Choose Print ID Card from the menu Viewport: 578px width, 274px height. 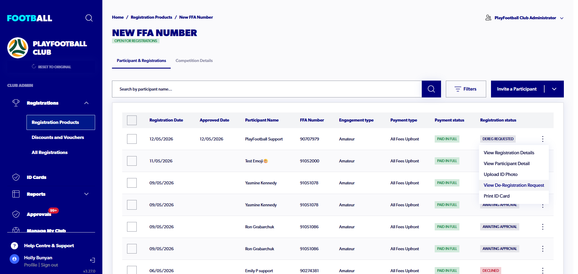coord(514,196)
